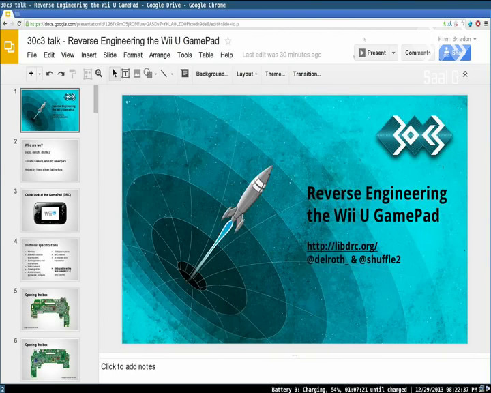The height and width of the screenshot is (393, 491).
Task: Collapse the menus with double chevron
Action: pyautogui.click(x=465, y=74)
